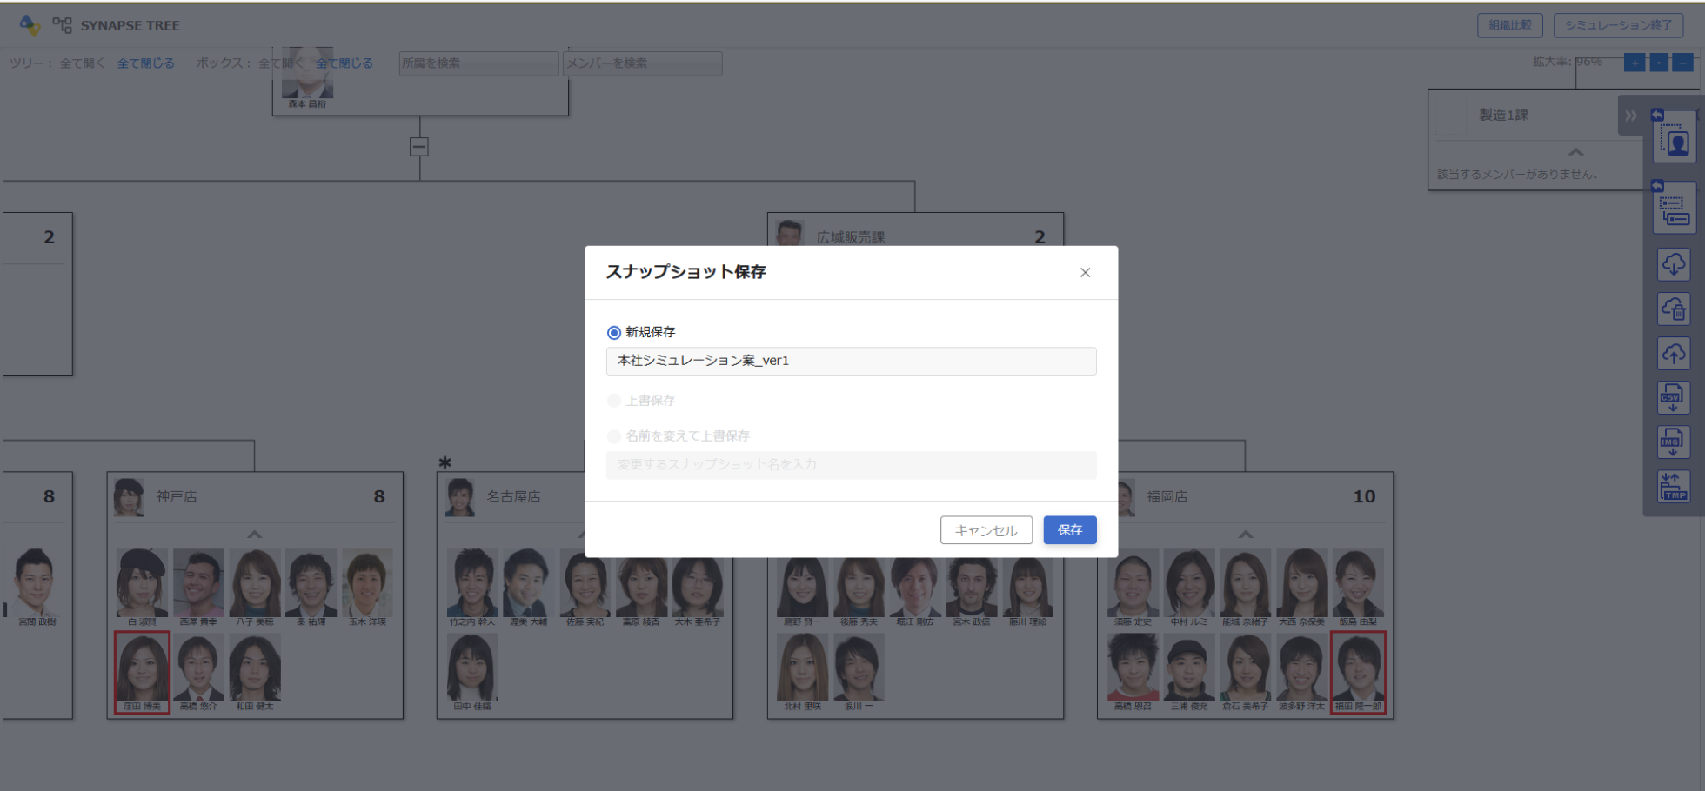Select member 高橋 悠介 photo
The width and height of the screenshot is (1705, 791).
click(198, 667)
